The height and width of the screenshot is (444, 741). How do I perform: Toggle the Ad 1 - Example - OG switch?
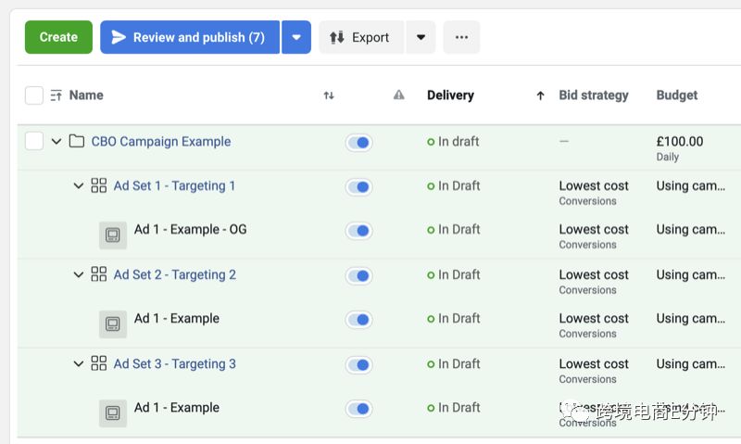point(358,230)
